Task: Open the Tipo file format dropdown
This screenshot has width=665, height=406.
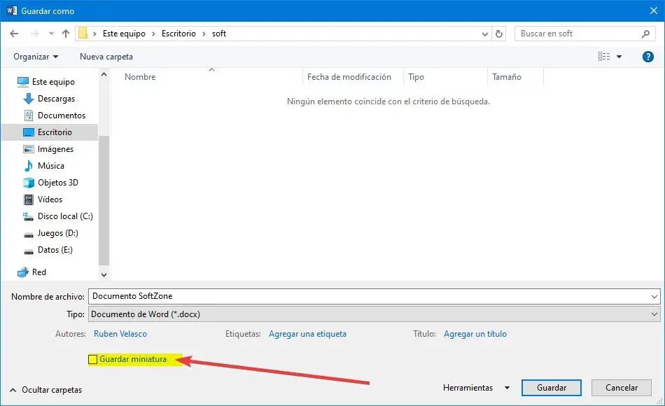Action: tap(374, 314)
